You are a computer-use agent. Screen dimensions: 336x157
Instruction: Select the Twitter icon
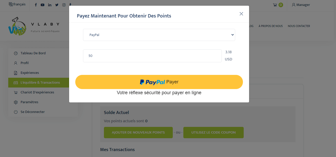[x=57, y=5]
